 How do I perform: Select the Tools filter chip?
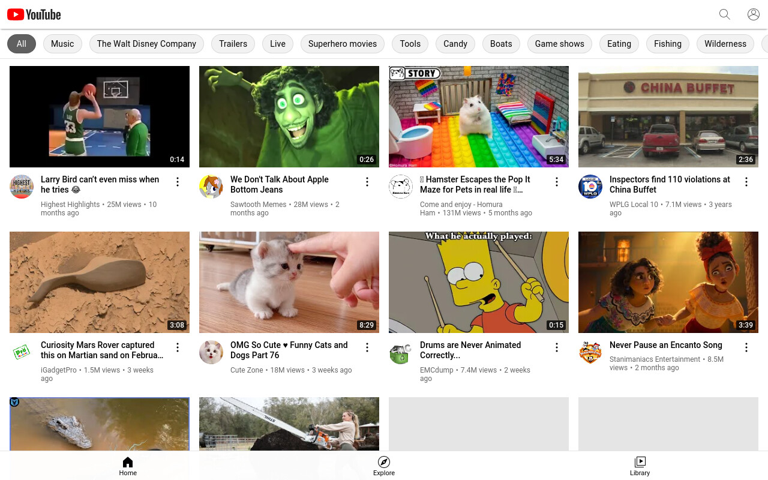(410, 44)
